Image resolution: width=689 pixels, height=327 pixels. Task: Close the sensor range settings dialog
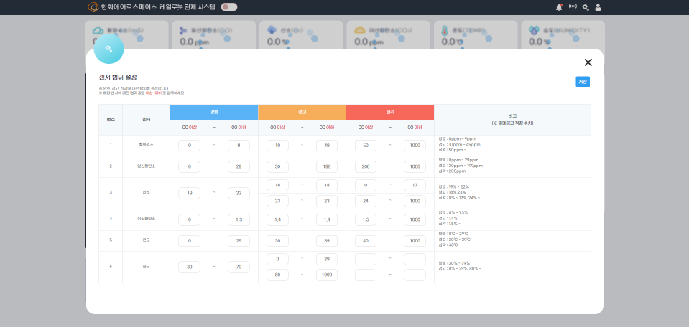[x=588, y=62]
